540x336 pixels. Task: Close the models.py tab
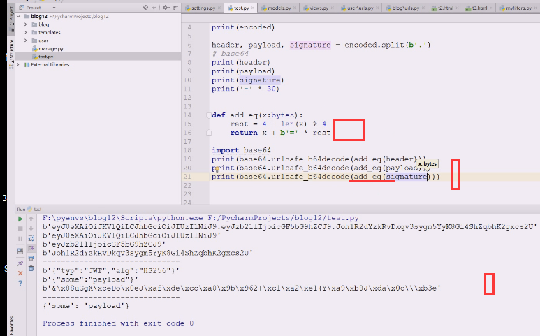[x=295, y=8]
